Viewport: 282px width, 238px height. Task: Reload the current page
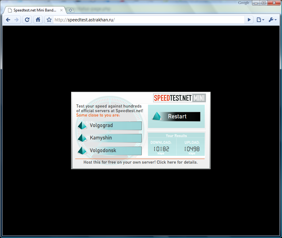pos(27,20)
